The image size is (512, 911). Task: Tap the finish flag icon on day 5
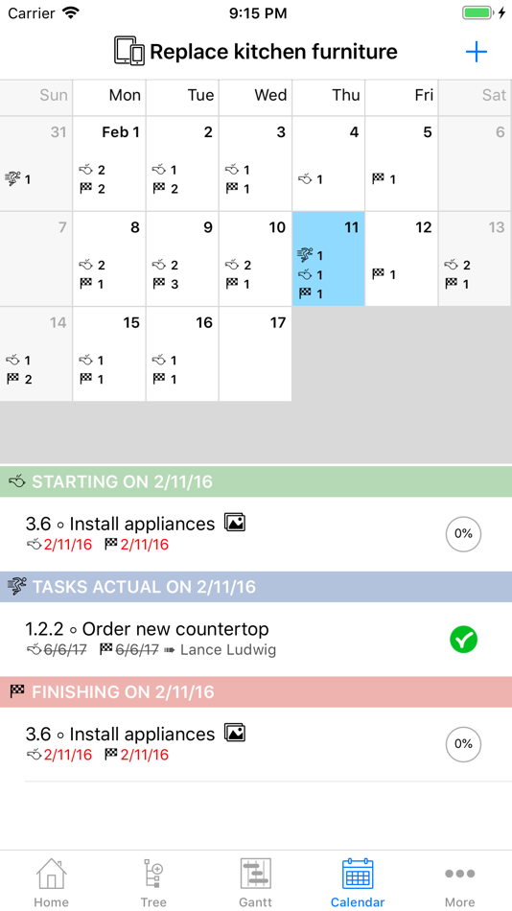coord(379,178)
